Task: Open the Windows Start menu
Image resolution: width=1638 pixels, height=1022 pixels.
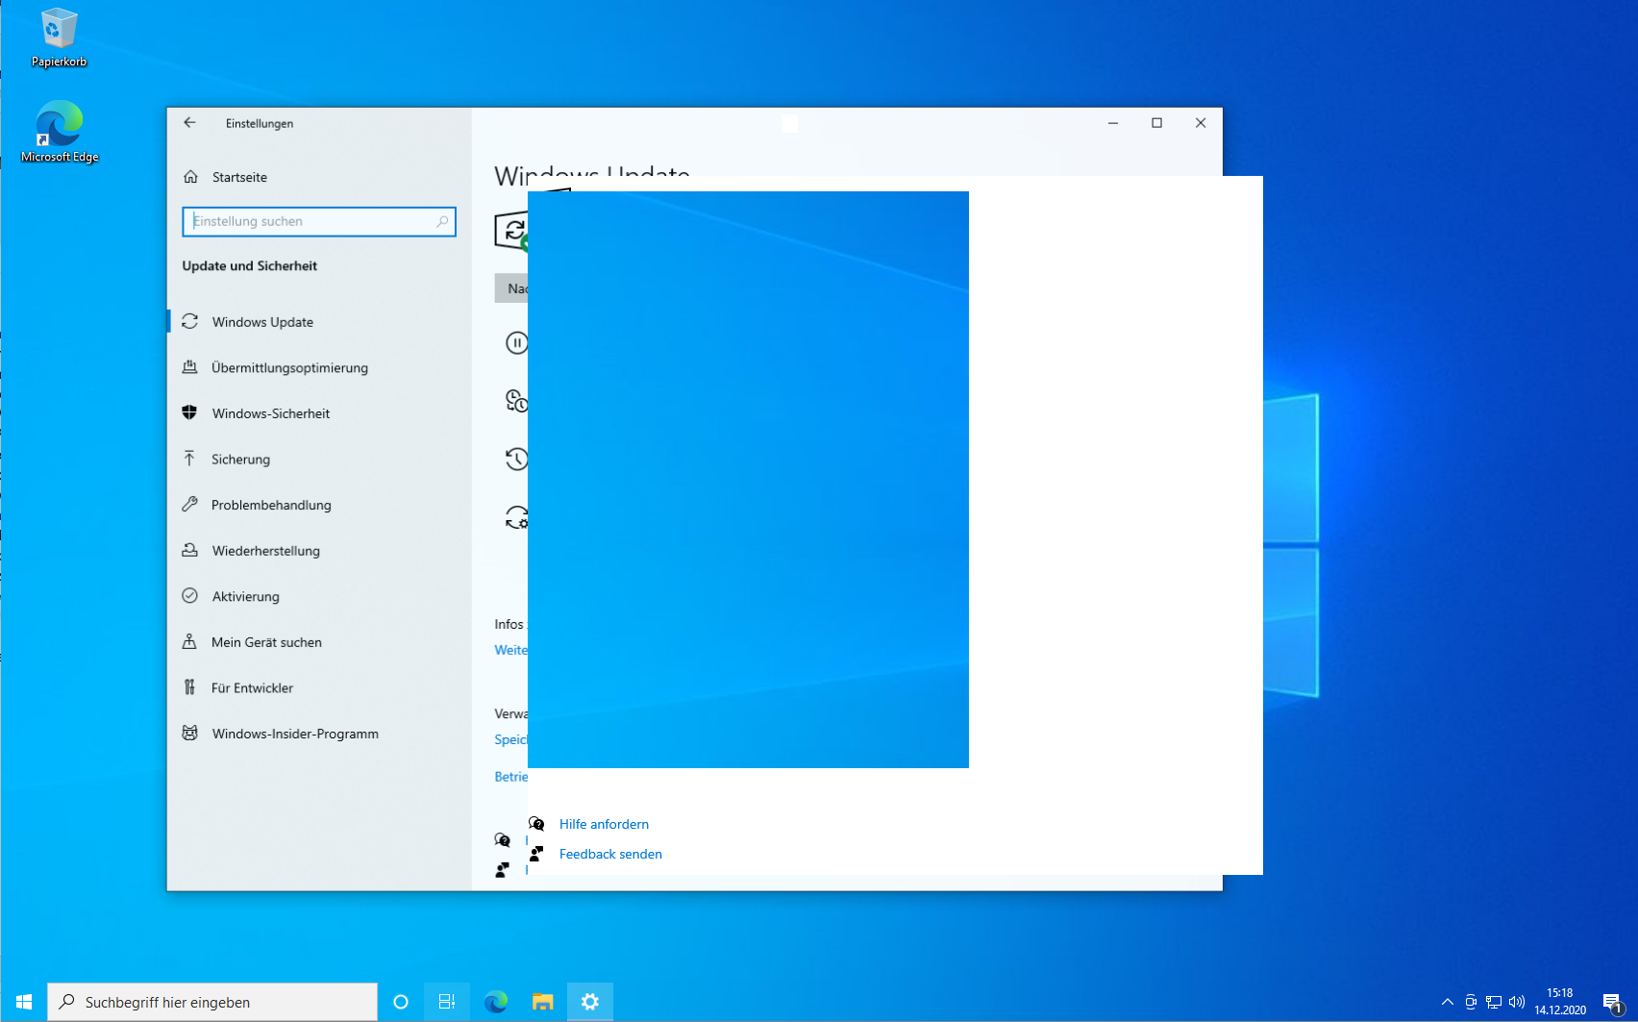Action: point(24,1002)
